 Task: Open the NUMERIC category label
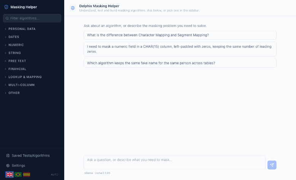click(x=16, y=45)
